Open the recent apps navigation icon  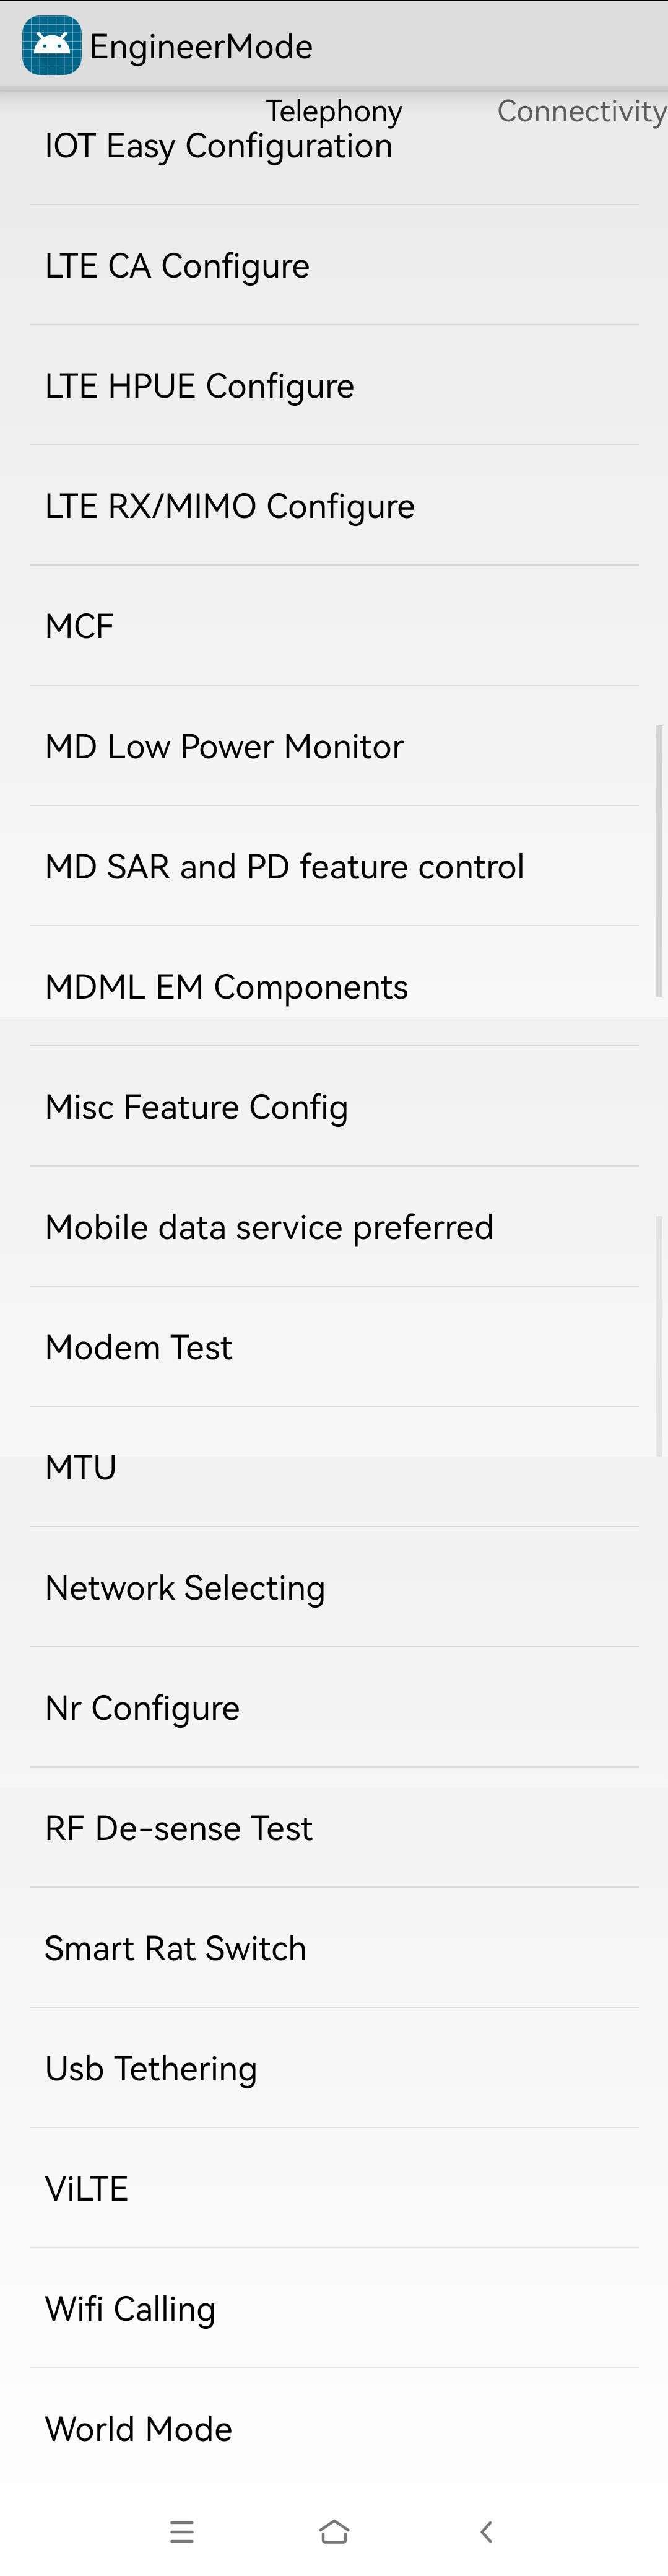[x=182, y=2531]
